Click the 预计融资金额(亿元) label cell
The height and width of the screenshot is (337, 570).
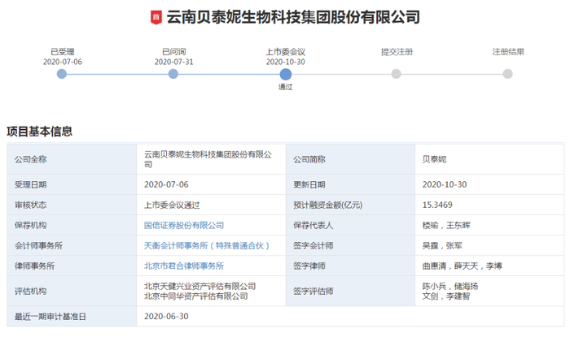point(350,205)
